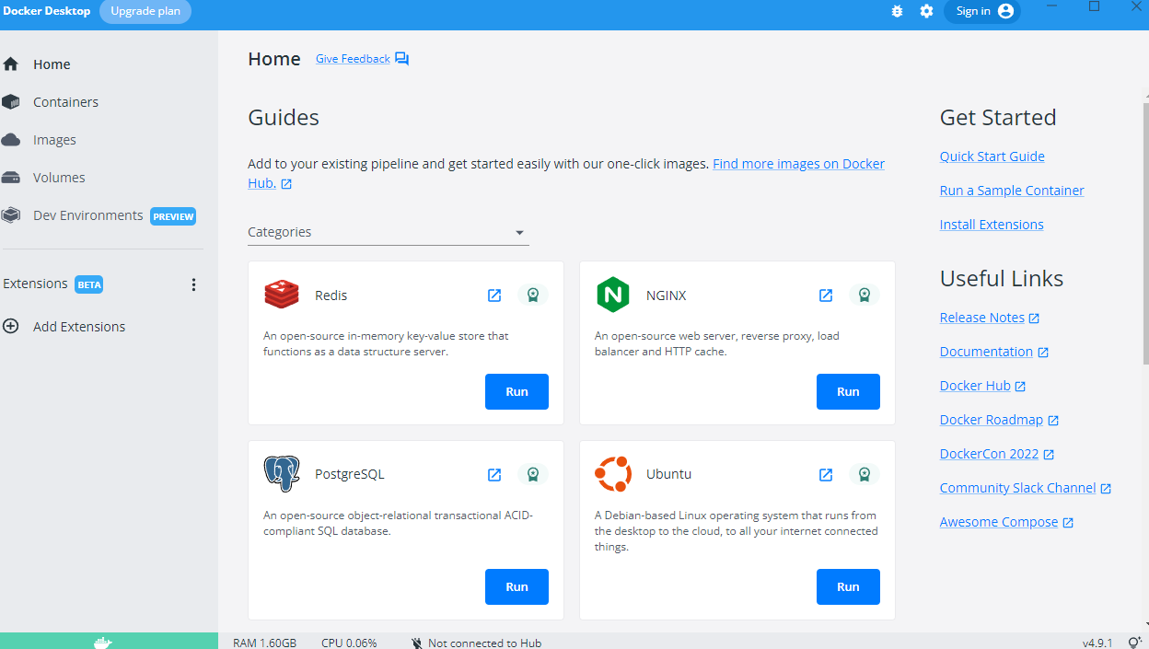Open NGINX external link icon
The height and width of the screenshot is (649, 1149).
(x=826, y=296)
